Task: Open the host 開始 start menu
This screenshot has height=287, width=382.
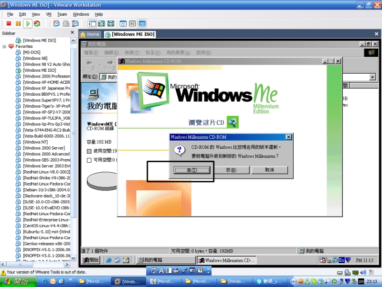Action: [18, 281]
